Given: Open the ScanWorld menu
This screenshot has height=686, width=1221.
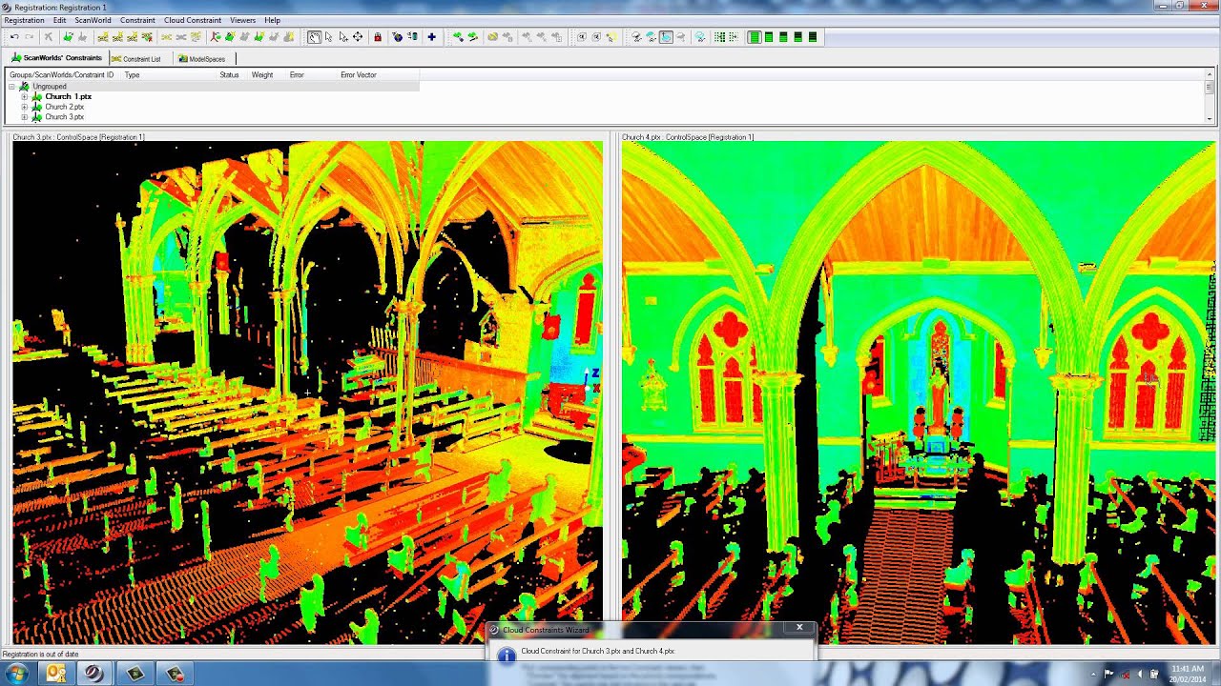Looking at the screenshot, I should tap(93, 20).
